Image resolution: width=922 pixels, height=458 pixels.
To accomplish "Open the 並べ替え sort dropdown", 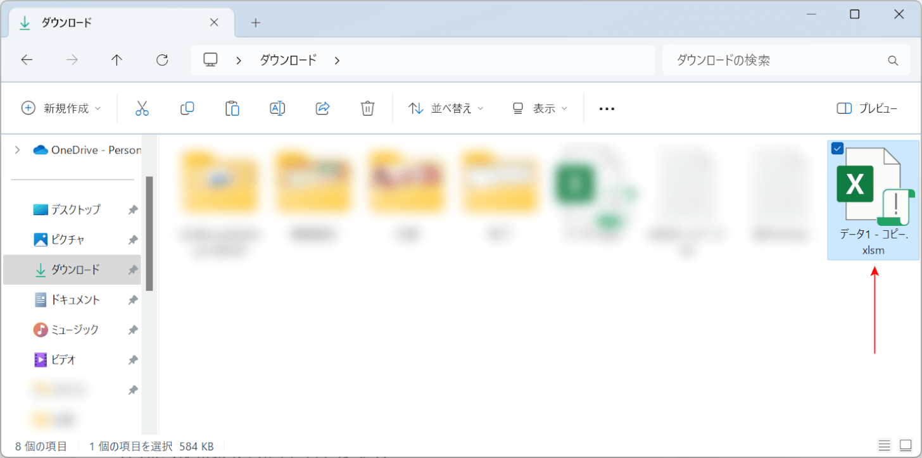I will click(x=446, y=109).
